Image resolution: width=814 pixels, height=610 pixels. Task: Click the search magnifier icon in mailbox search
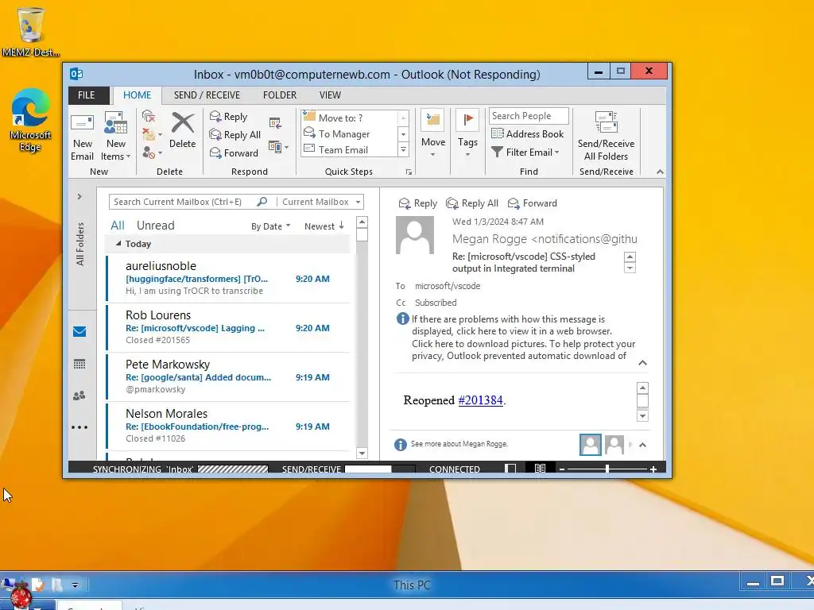click(262, 201)
